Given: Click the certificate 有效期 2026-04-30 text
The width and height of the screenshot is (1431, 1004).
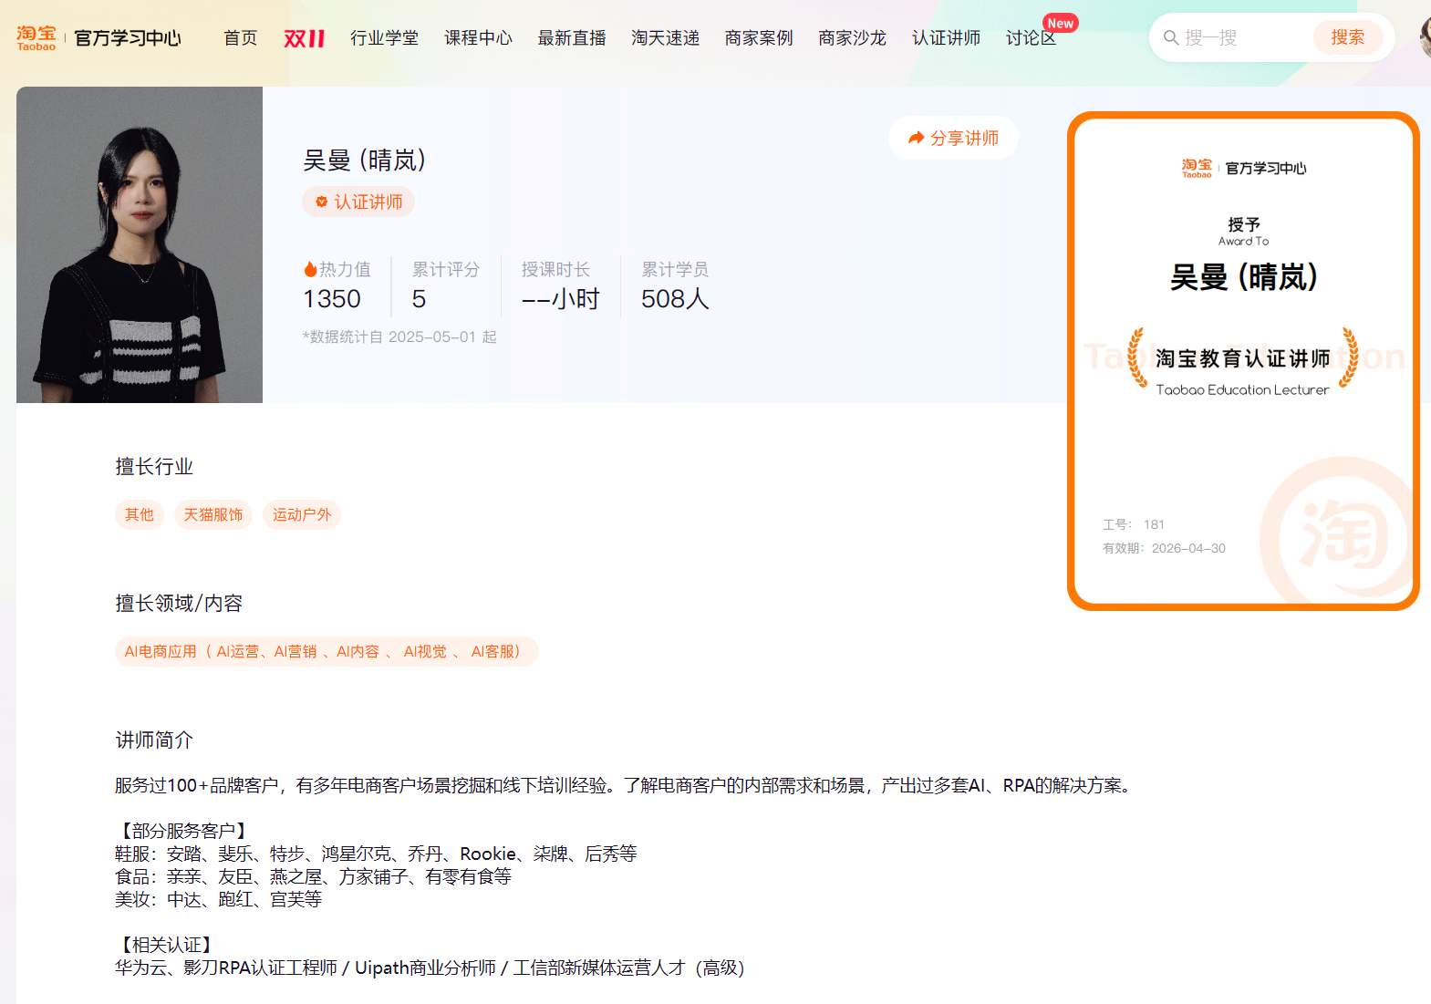Looking at the screenshot, I should (1164, 548).
